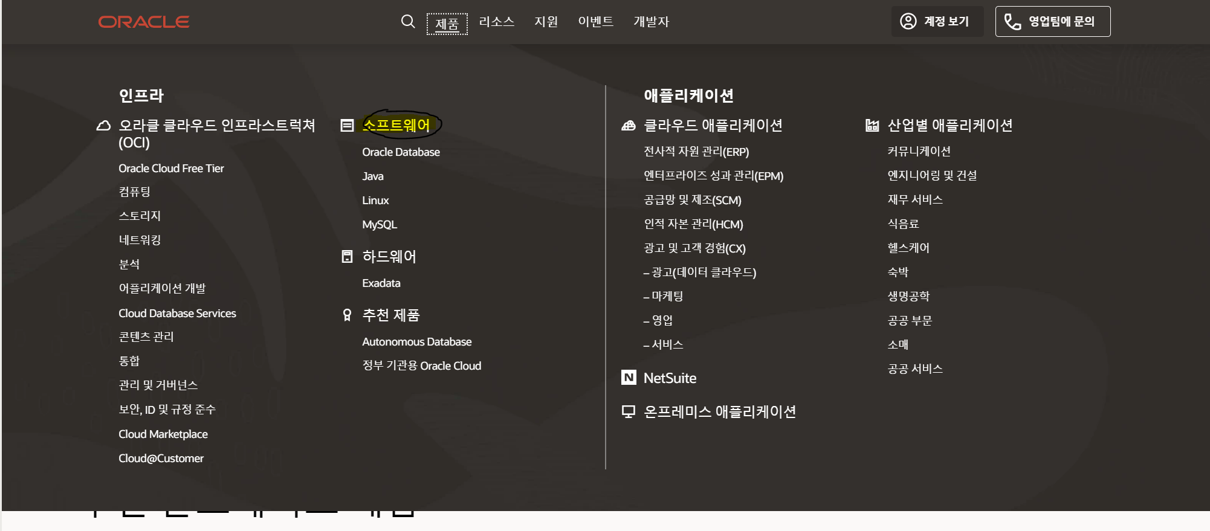Click 클라우드 애플리케이션 heading
Image resolution: width=1210 pixels, height=531 pixels.
[x=713, y=126]
